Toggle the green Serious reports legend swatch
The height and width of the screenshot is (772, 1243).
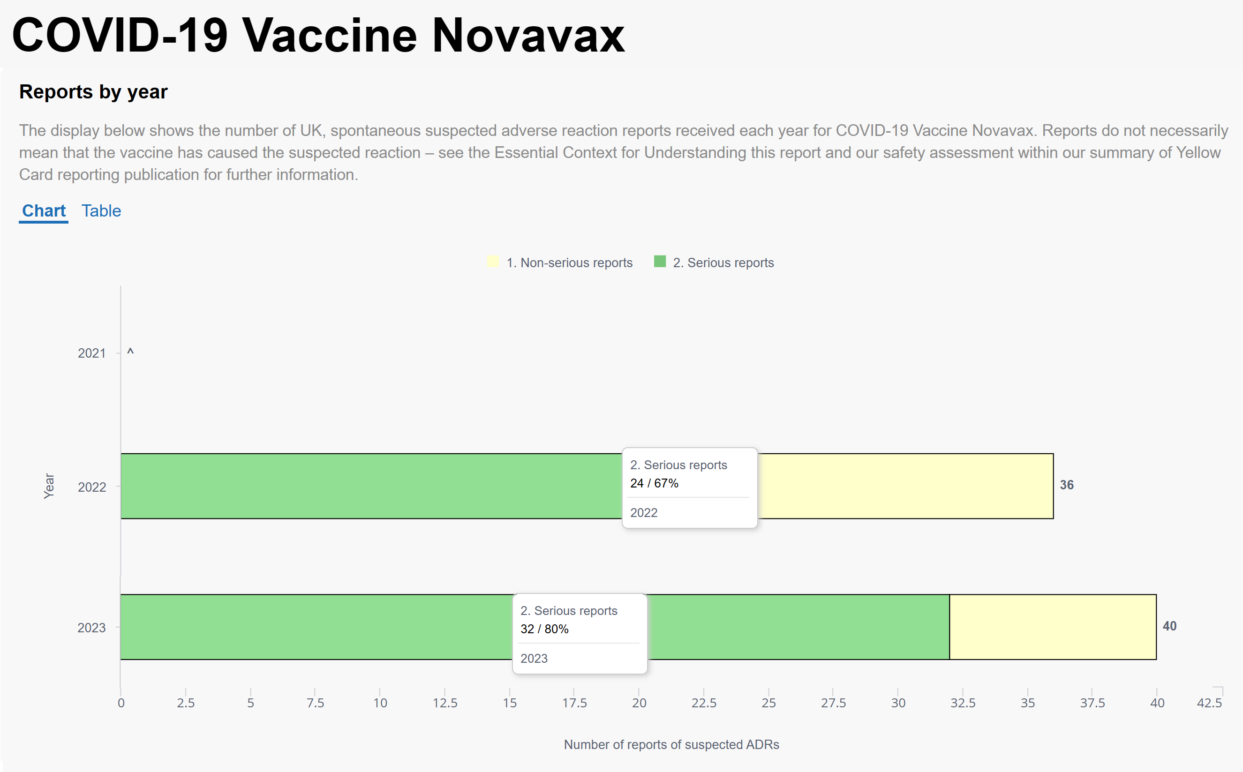tap(660, 262)
